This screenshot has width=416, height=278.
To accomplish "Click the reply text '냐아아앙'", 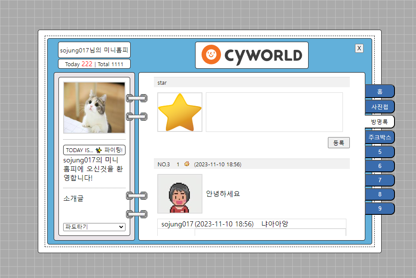I will coord(275,224).
